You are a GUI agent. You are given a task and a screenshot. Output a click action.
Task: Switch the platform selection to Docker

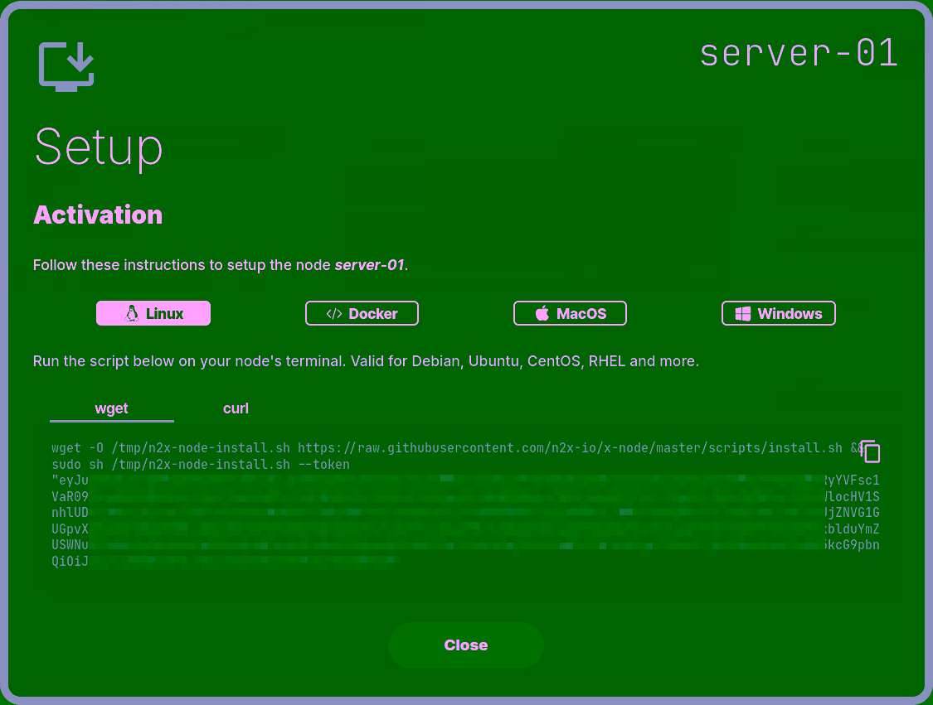(362, 313)
